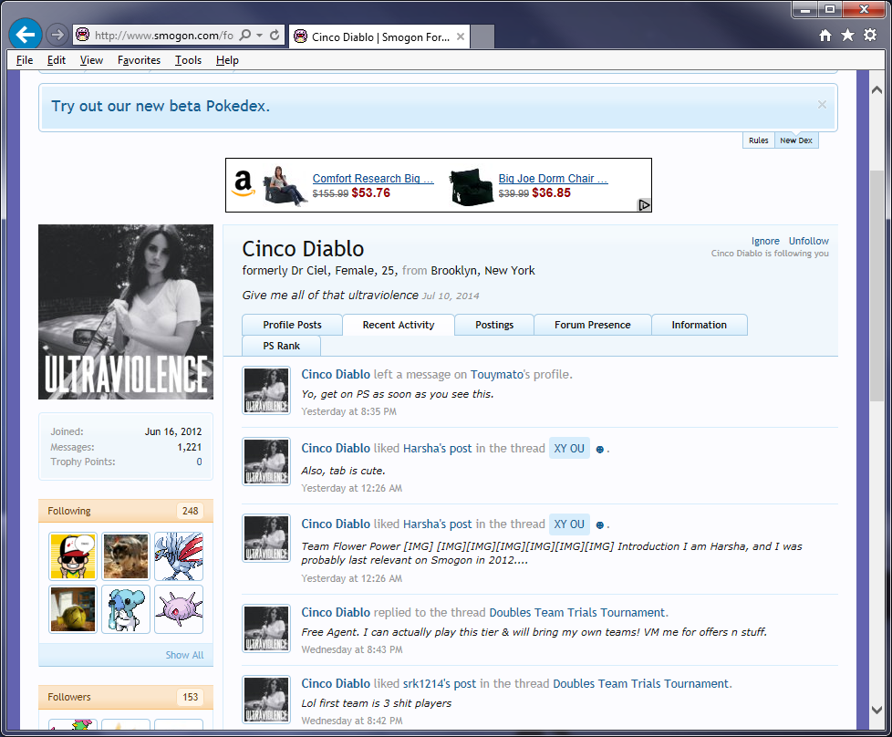
Task: Click the vertical scrollbar thumb
Action: click(876, 285)
